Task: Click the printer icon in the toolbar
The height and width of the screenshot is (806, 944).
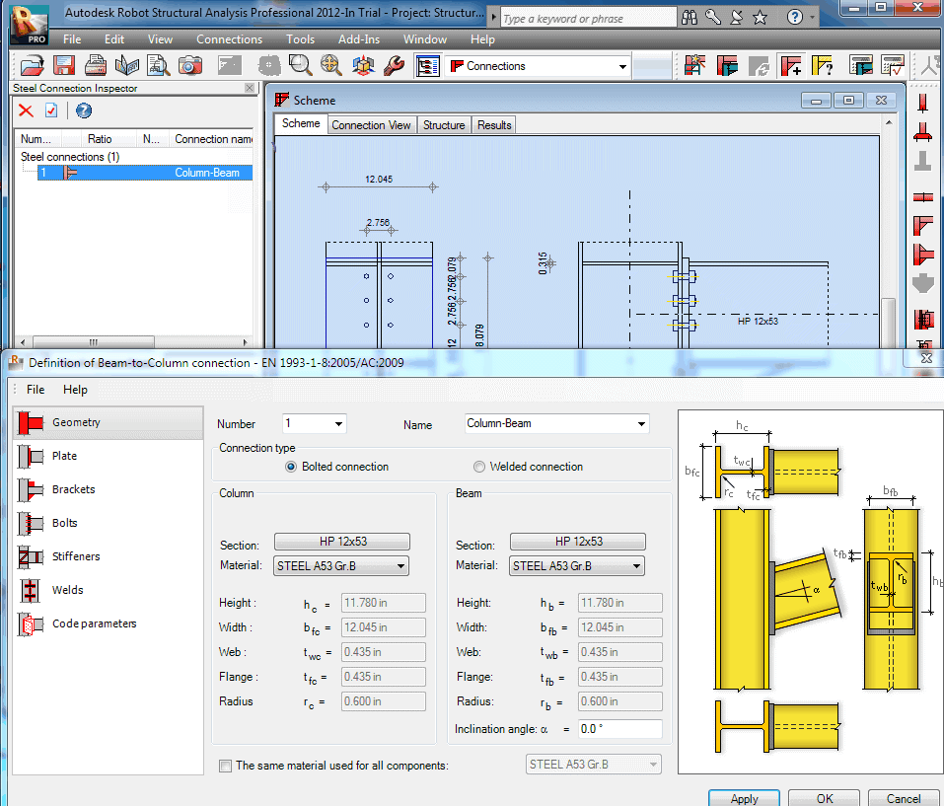Action: coord(96,66)
